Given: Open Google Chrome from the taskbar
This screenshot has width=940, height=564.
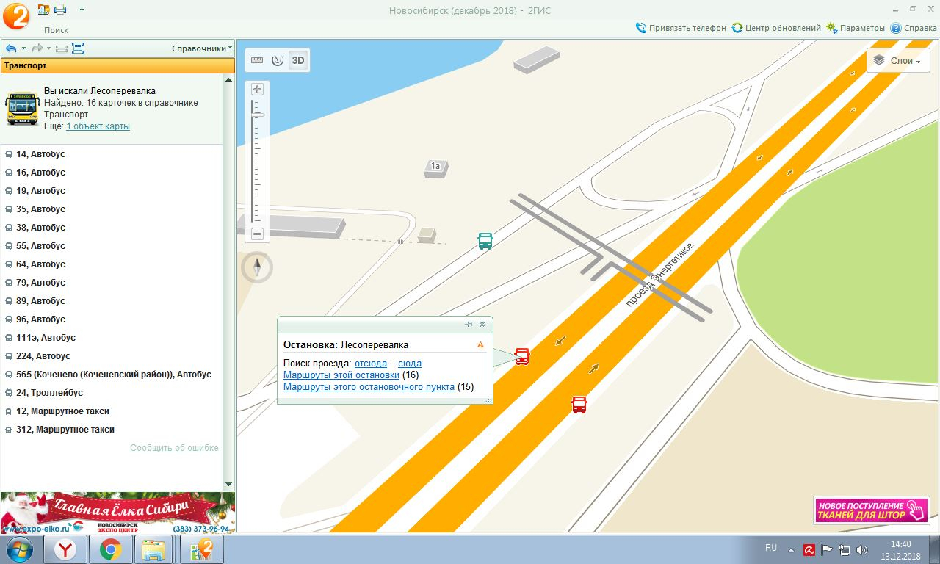Looking at the screenshot, I should 111,549.
